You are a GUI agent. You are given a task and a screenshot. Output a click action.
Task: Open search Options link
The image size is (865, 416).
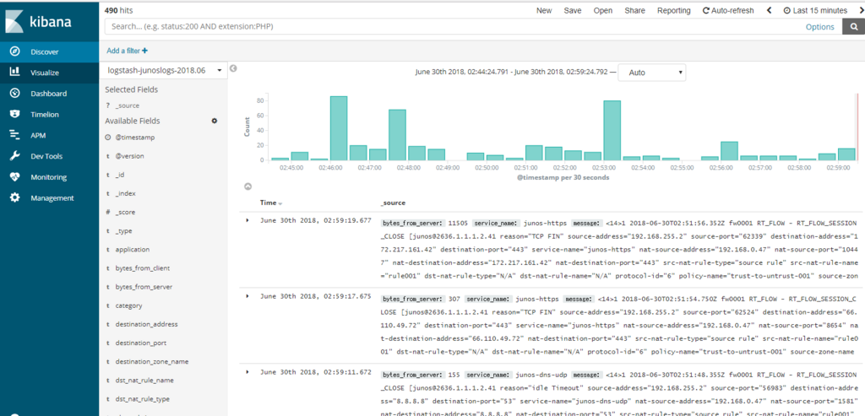[819, 26]
